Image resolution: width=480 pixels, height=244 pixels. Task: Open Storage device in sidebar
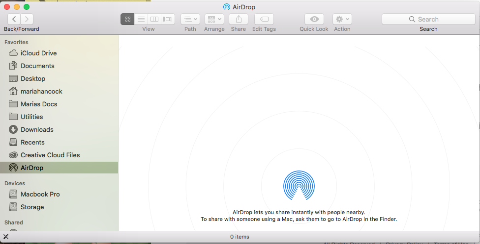pyautogui.click(x=59, y=207)
